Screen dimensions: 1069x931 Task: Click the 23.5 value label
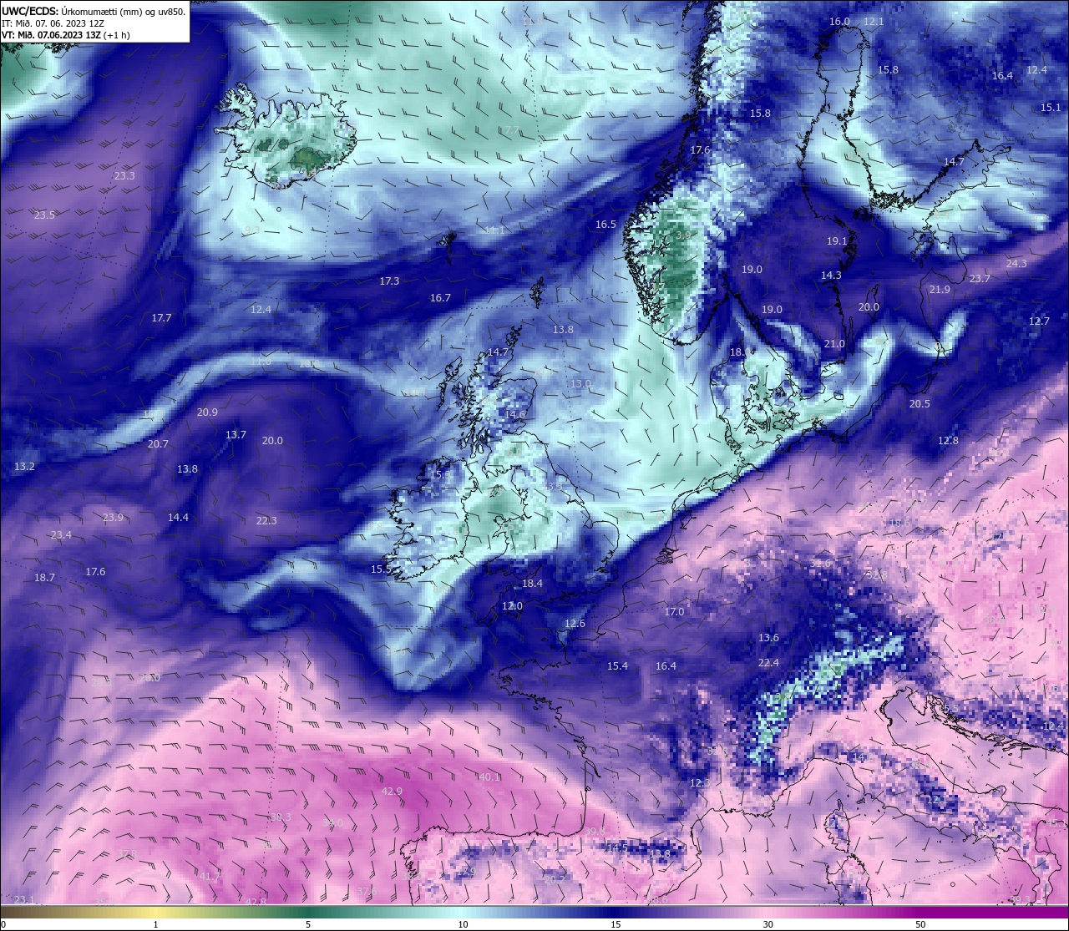click(x=44, y=215)
